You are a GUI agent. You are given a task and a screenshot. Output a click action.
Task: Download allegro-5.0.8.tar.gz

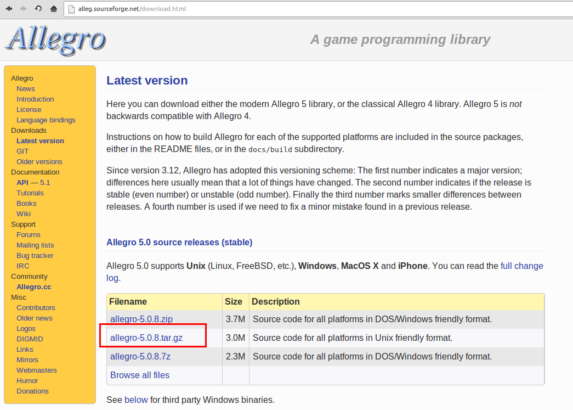[146, 338]
